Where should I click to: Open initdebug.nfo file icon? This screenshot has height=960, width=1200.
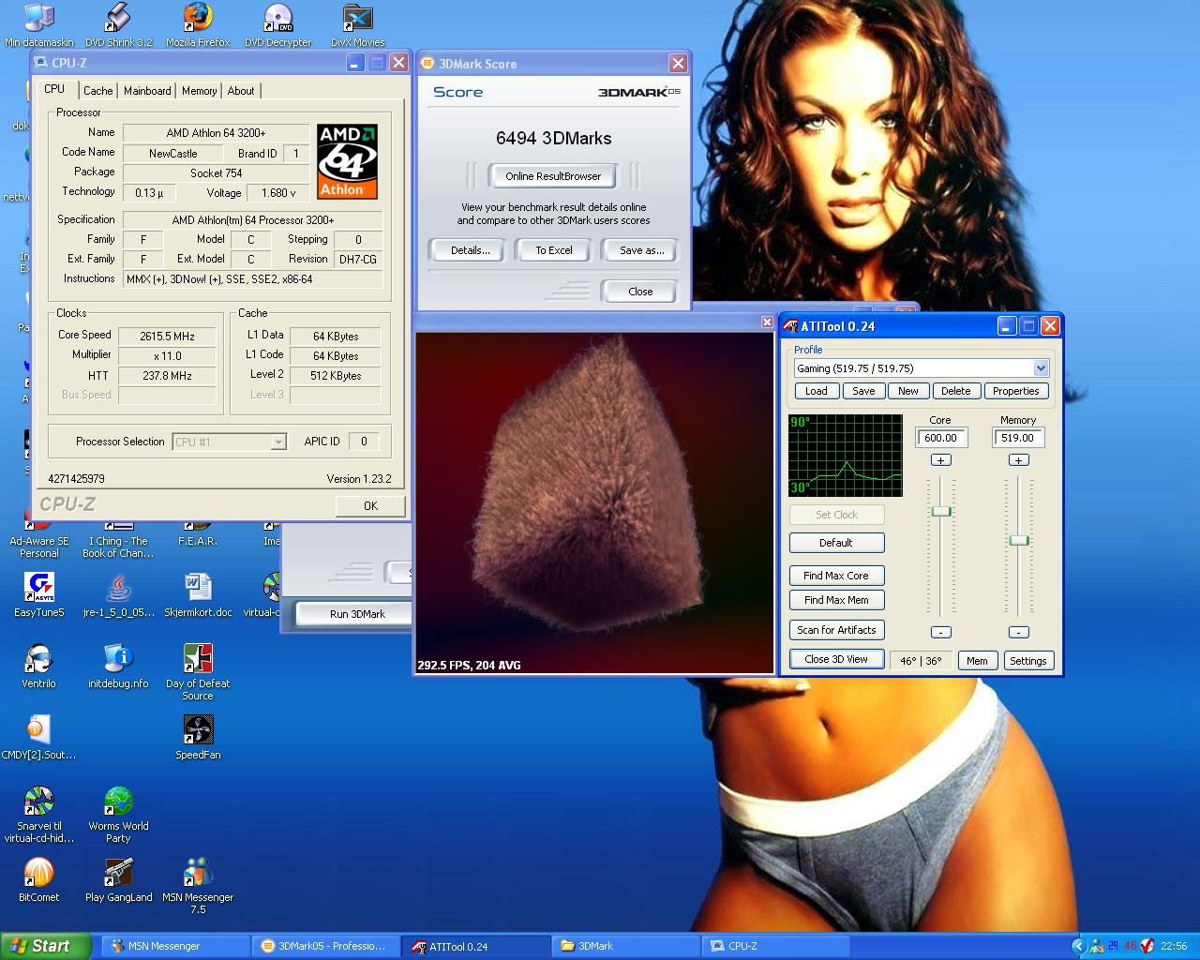tap(118, 666)
